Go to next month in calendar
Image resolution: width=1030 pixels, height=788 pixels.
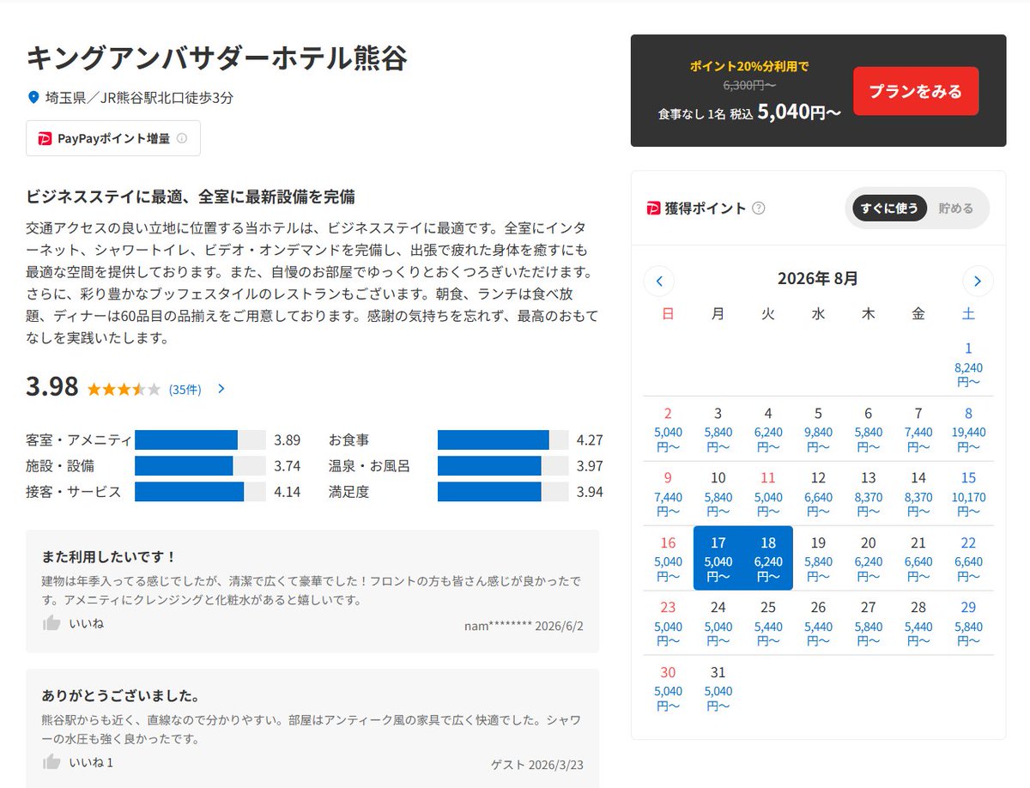(978, 280)
